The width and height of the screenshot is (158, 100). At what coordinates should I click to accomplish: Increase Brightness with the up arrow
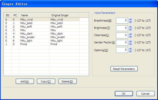click(130, 27)
